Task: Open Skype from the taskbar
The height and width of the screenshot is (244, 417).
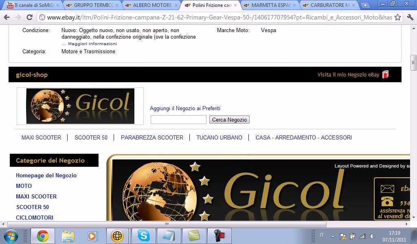Action: point(143,236)
